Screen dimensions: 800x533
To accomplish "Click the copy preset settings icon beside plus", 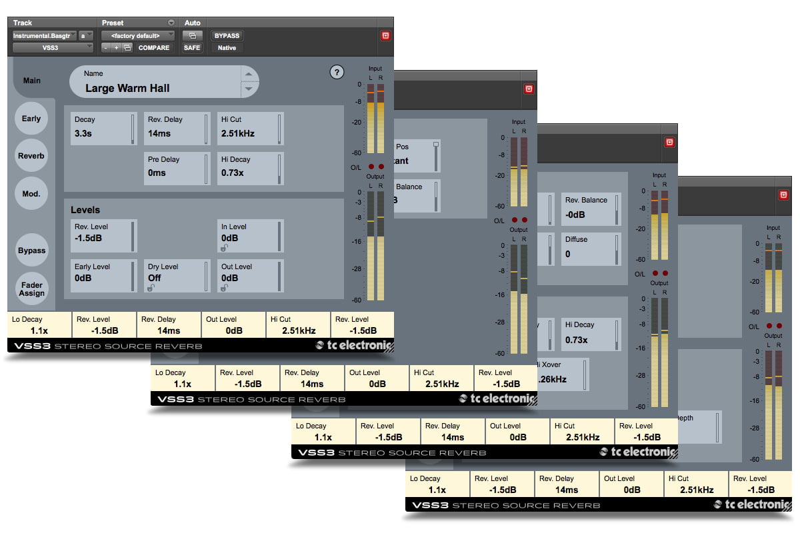I will [127, 48].
